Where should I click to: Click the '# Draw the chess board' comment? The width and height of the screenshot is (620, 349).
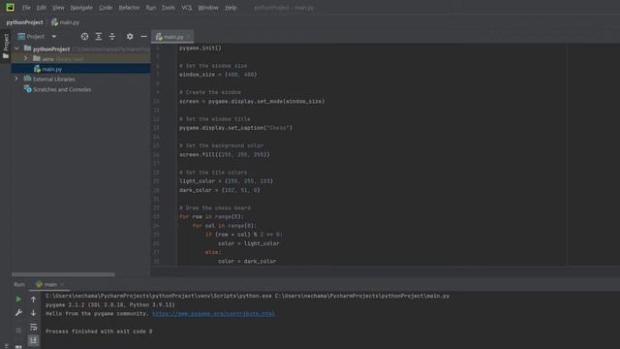(215, 208)
